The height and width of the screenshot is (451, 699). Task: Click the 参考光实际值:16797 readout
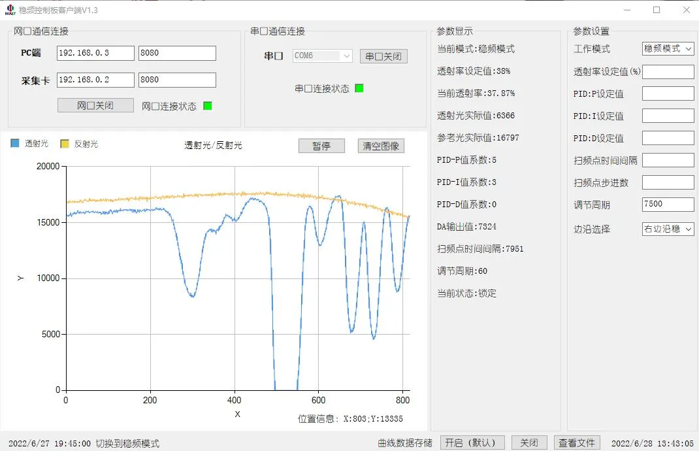pos(478,138)
